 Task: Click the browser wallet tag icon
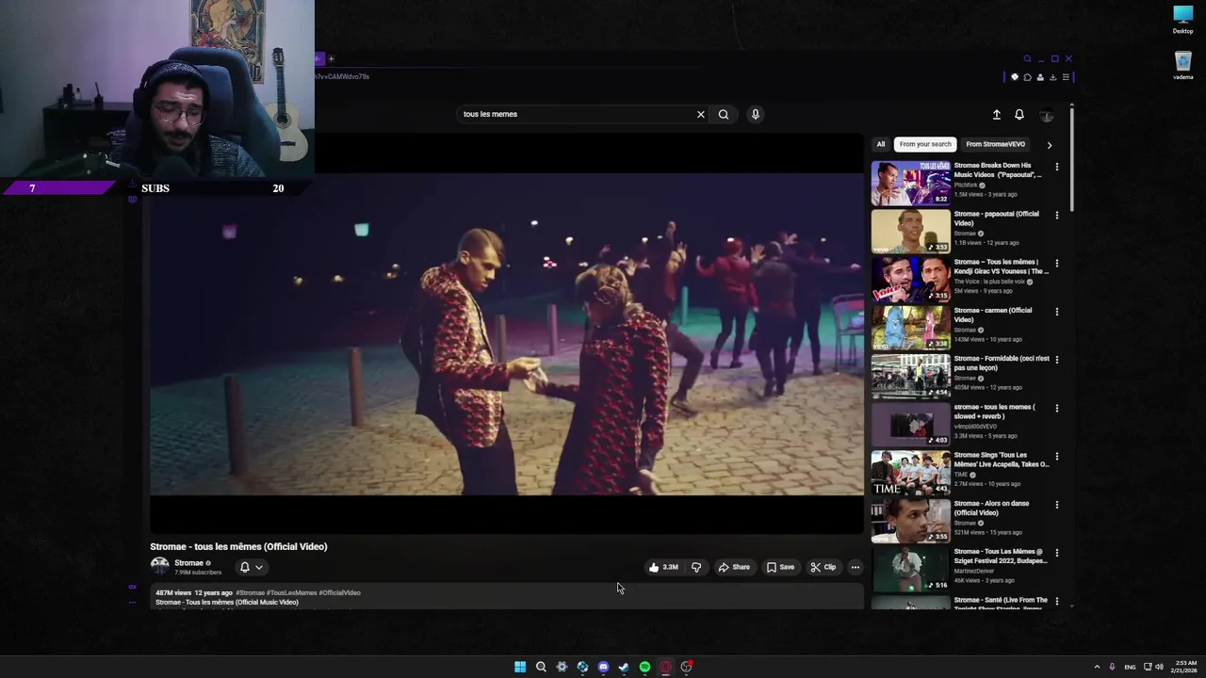[x=1015, y=77]
